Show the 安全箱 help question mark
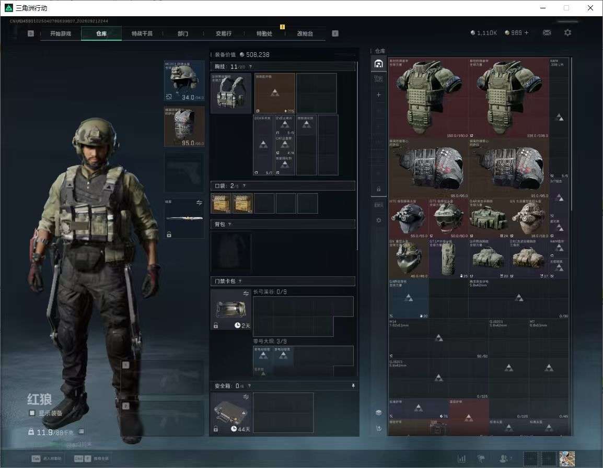 pyautogui.click(x=249, y=386)
